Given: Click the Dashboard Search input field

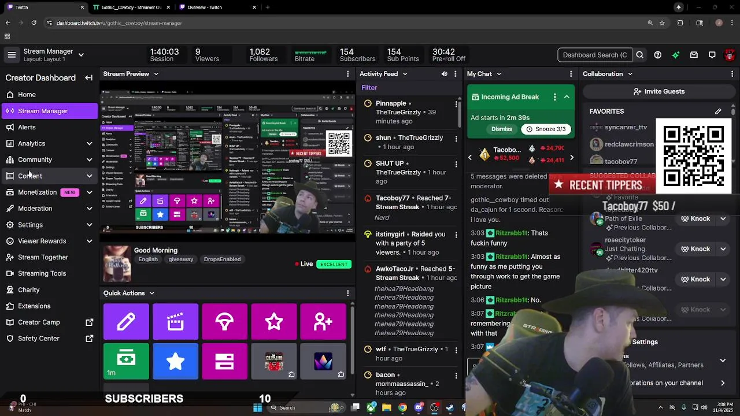Looking at the screenshot, I should [594, 55].
